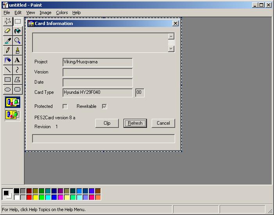
Task: Open the Image menu
Action: (x=45, y=13)
